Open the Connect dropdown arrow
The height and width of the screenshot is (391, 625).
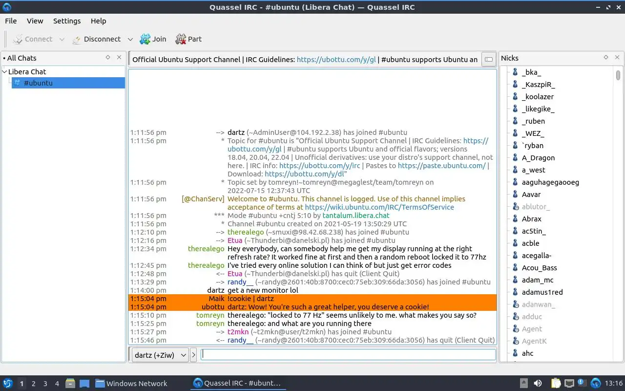click(x=62, y=39)
